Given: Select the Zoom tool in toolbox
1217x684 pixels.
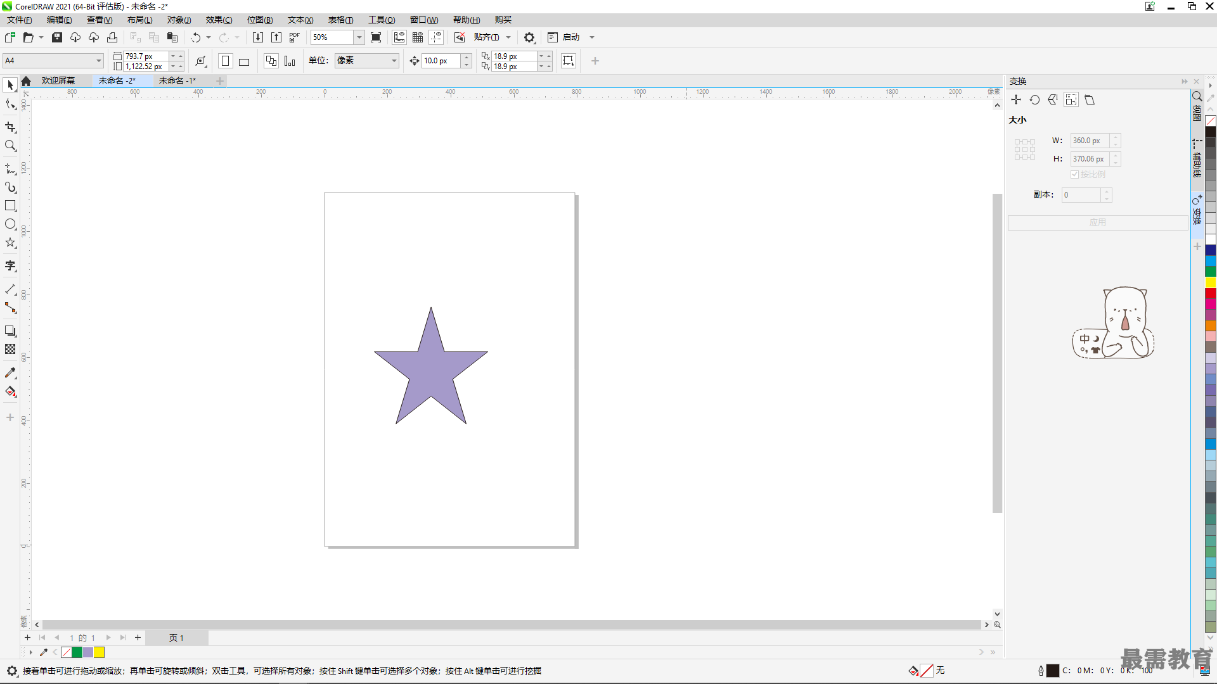Looking at the screenshot, I should tap(10, 146).
